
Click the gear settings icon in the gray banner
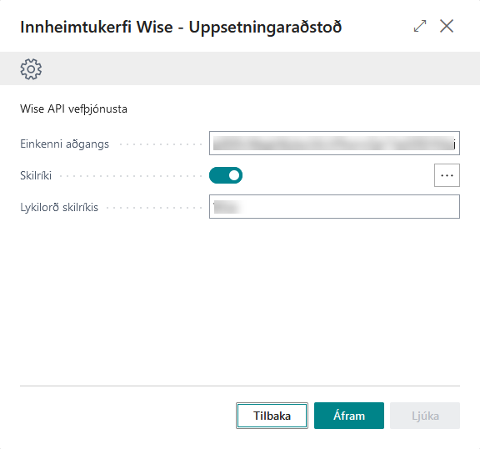click(x=31, y=69)
